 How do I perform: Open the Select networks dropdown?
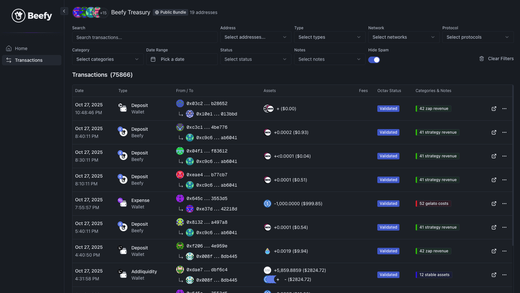tap(403, 37)
